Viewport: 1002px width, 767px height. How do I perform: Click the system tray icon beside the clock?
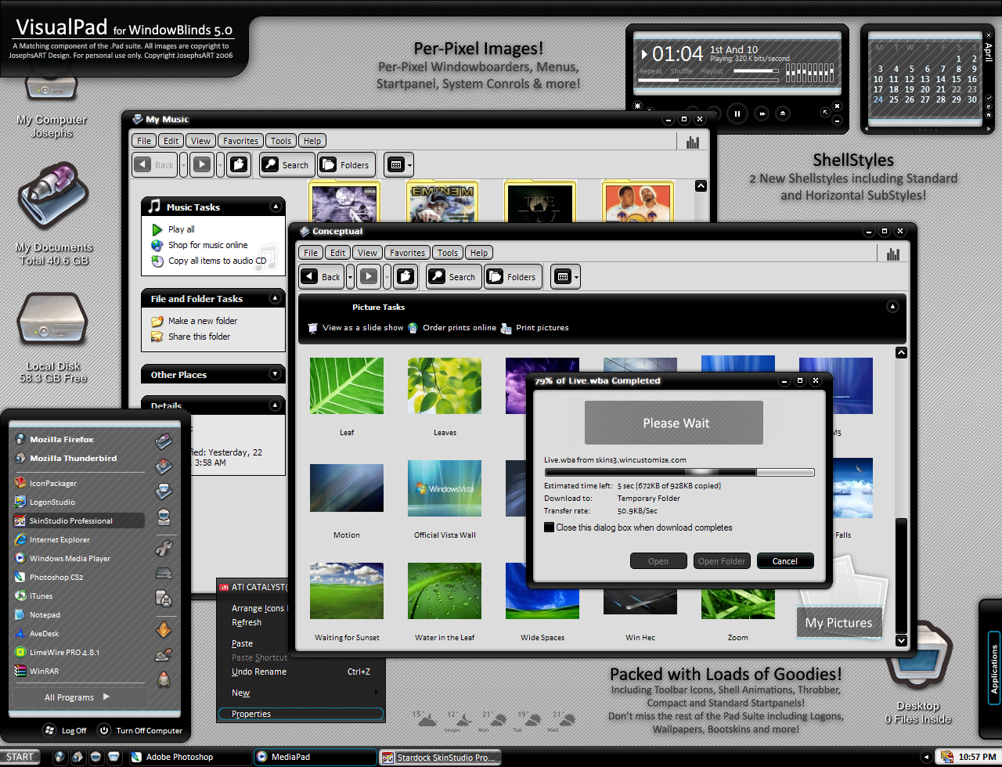[x=947, y=757]
